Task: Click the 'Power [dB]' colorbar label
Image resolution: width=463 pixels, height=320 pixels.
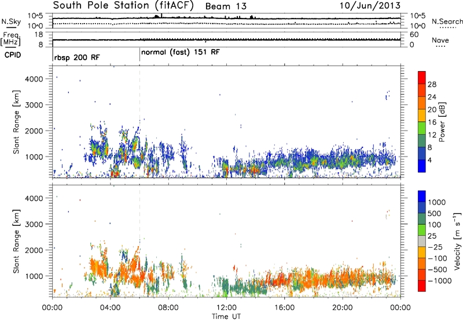Action: (442, 122)
